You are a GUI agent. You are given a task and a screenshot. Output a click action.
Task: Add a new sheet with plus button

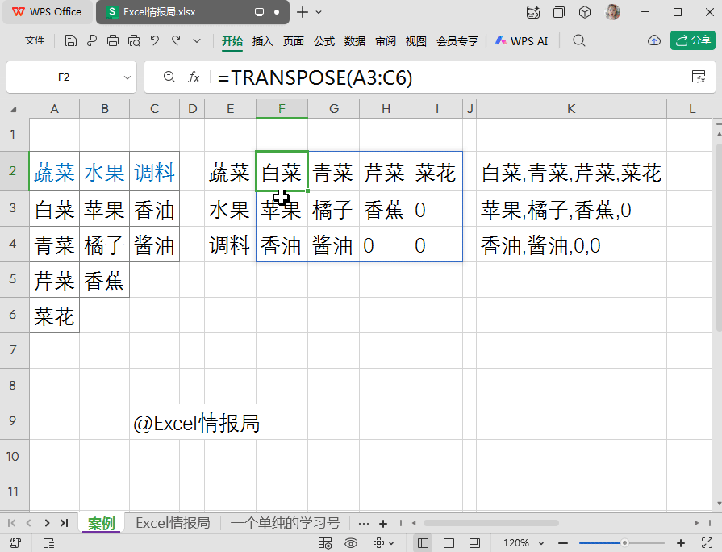(382, 524)
